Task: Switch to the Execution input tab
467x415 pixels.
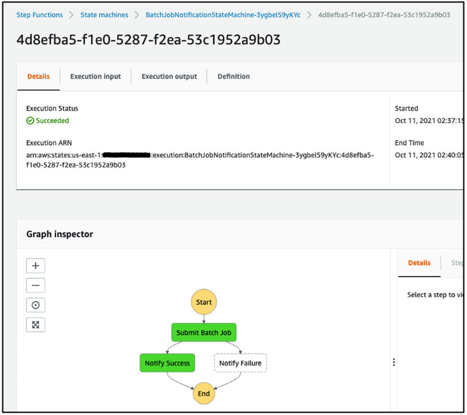Action: coord(95,77)
